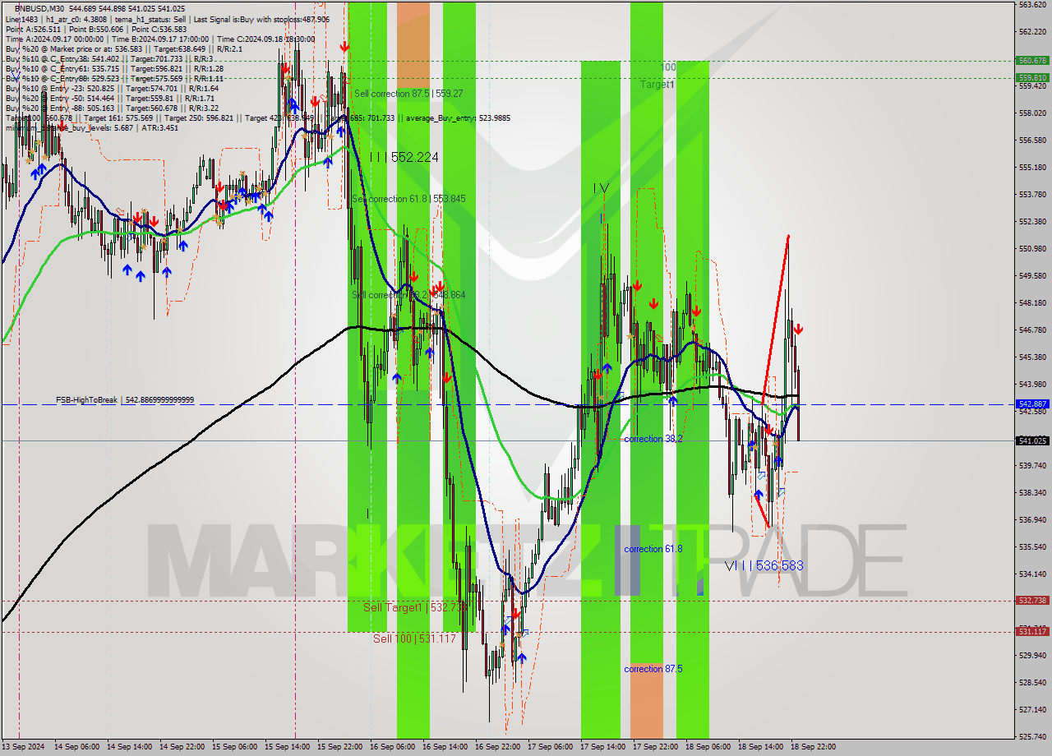
Task: Click the green 560.678 price tag
Action: coord(1032,60)
